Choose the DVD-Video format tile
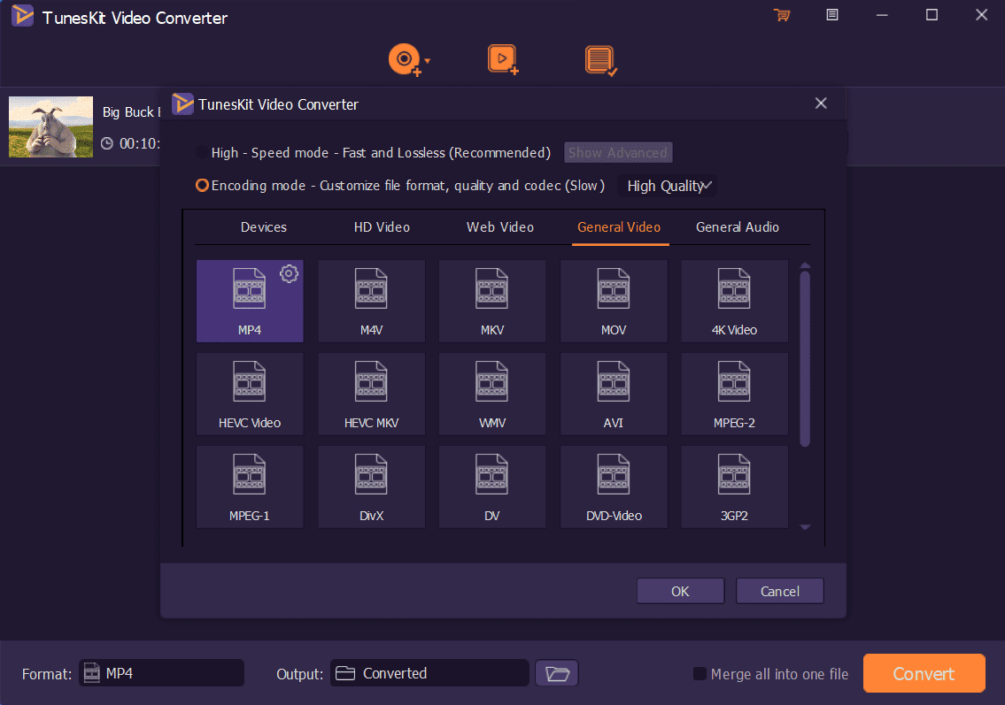The width and height of the screenshot is (1005, 705). click(614, 487)
